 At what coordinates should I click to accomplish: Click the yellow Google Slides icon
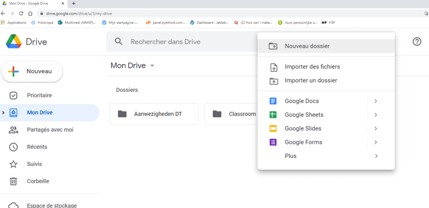click(273, 129)
